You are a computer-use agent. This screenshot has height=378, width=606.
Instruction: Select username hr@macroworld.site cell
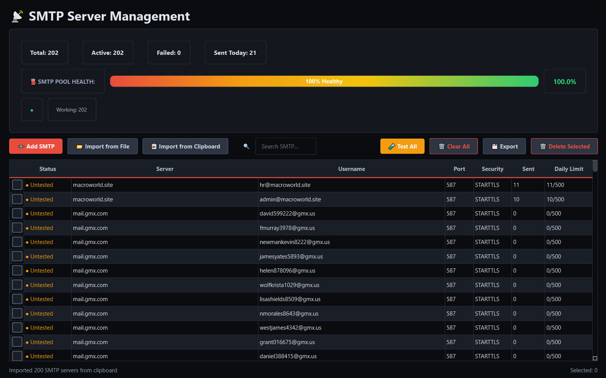tap(351, 185)
